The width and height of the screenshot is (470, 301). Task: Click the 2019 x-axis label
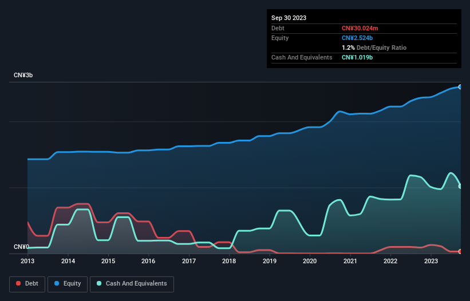pos(270,261)
